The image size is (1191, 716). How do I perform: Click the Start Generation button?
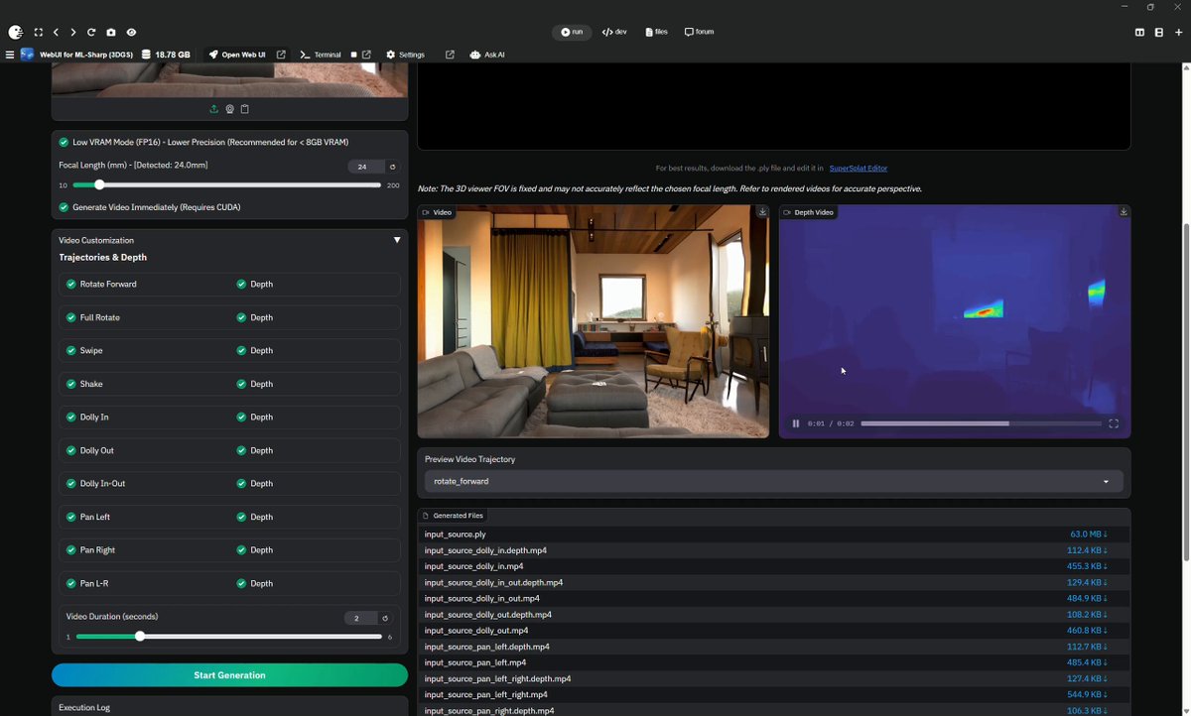click(229, 675)
